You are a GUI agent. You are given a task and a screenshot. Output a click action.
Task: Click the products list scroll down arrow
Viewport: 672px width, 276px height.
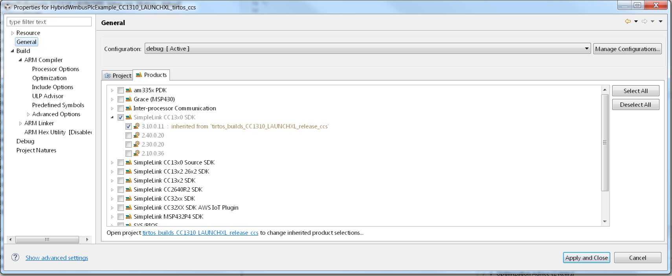[605, 222]
